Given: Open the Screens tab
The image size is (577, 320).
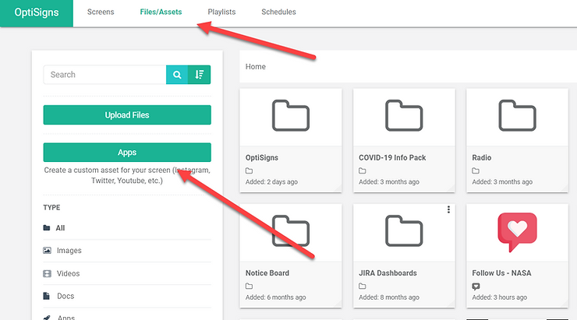Looking at the screenshot, I should pyautogui.click(x=101, y=12).
